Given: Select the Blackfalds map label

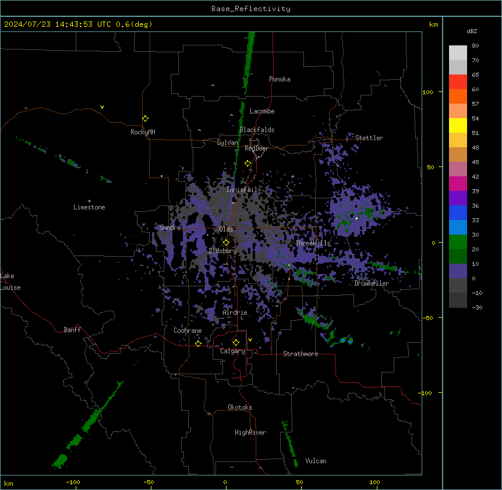Looking at the screenshot, I should [x=257, y=130].
